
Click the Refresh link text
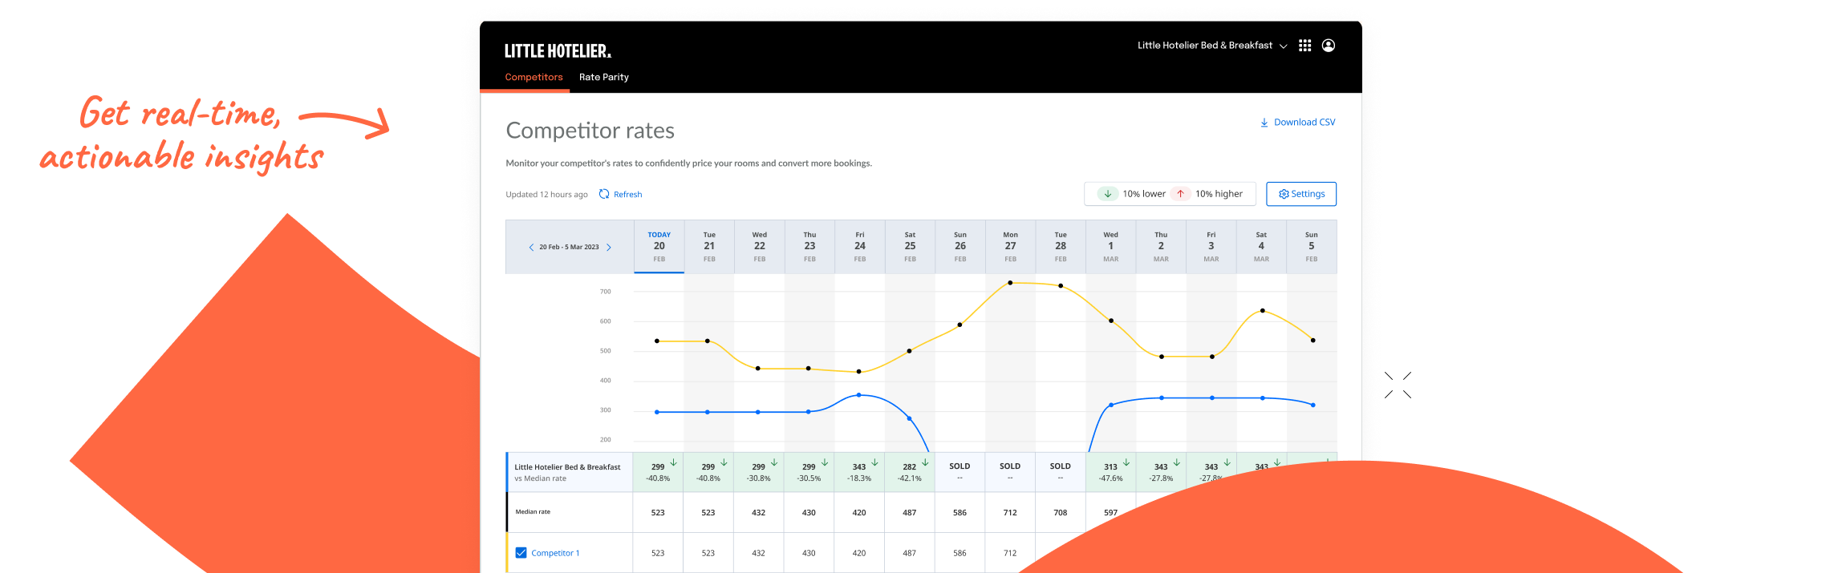point(627,195)
